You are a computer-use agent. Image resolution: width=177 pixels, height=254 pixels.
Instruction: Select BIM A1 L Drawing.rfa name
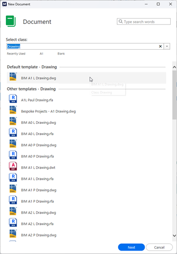[x=37, y=179]
